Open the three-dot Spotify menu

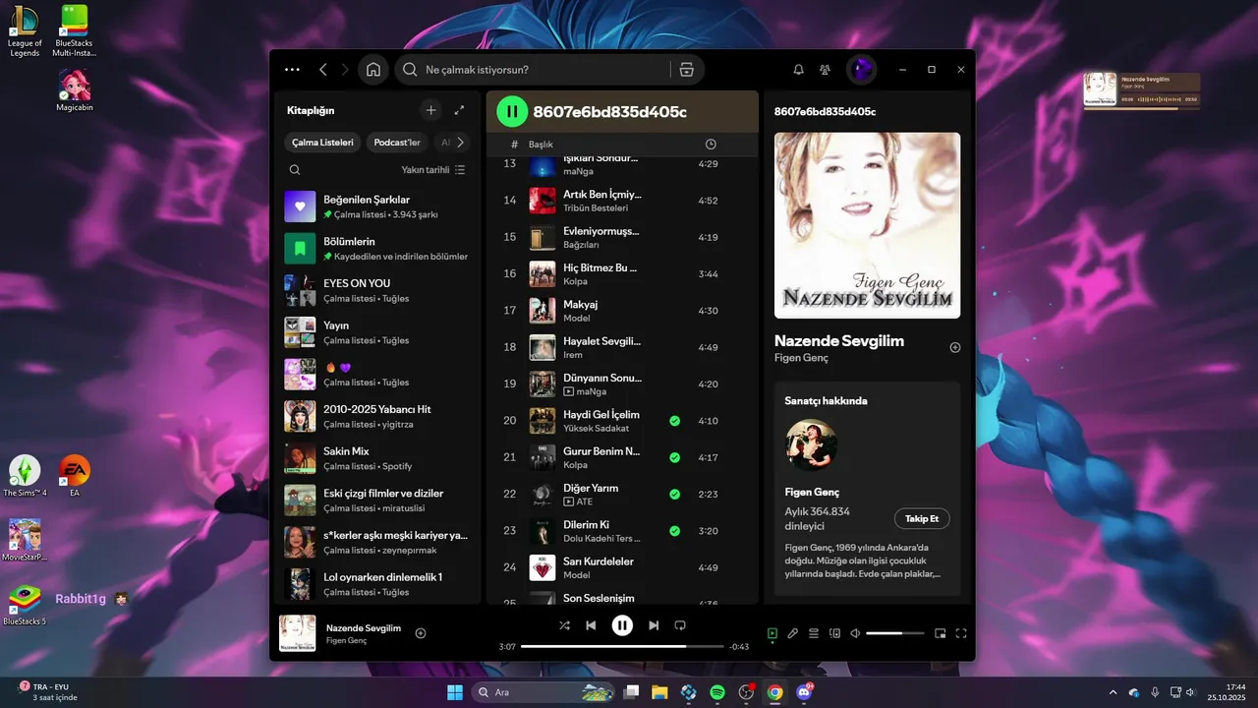(292, 70)
